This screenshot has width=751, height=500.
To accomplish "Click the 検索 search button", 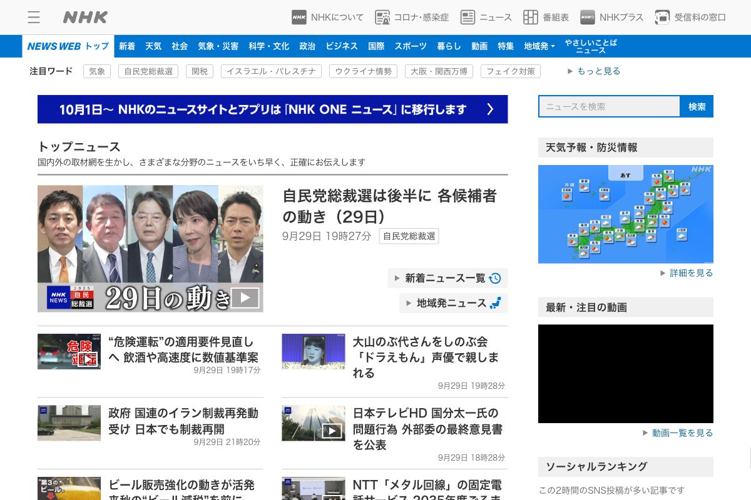I will [697, 106].
